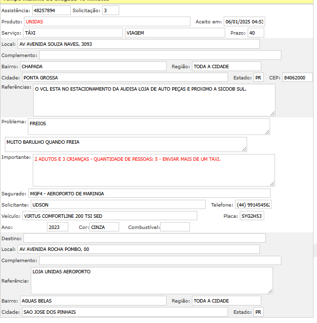The width and height of the screenshot is (317, 323).
Task: Select first Região field TODA A CIDADE
Action: click(x=227, y=67)
